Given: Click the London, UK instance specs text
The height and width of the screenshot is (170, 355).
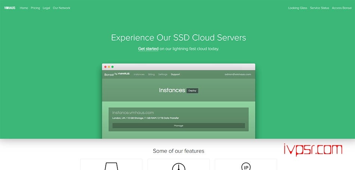Looking at the screenshot, I should tap(146, 118).
